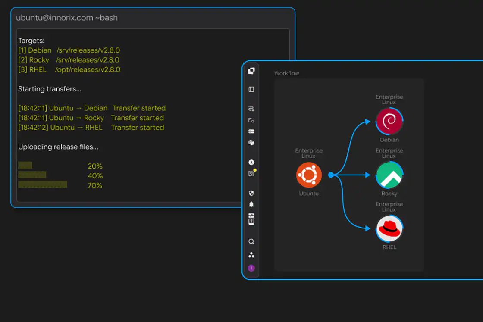This screenshot has height=322, width=483.
Task: Click the Ubuntu → Debian transfer log line
Action: click(92, 108)
